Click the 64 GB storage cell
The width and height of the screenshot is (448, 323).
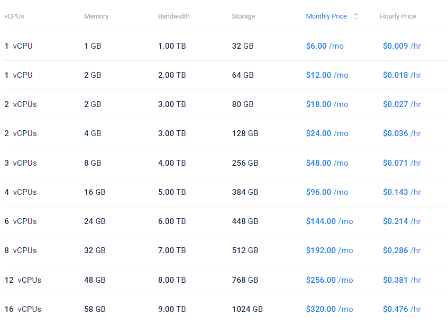point(243,75)
